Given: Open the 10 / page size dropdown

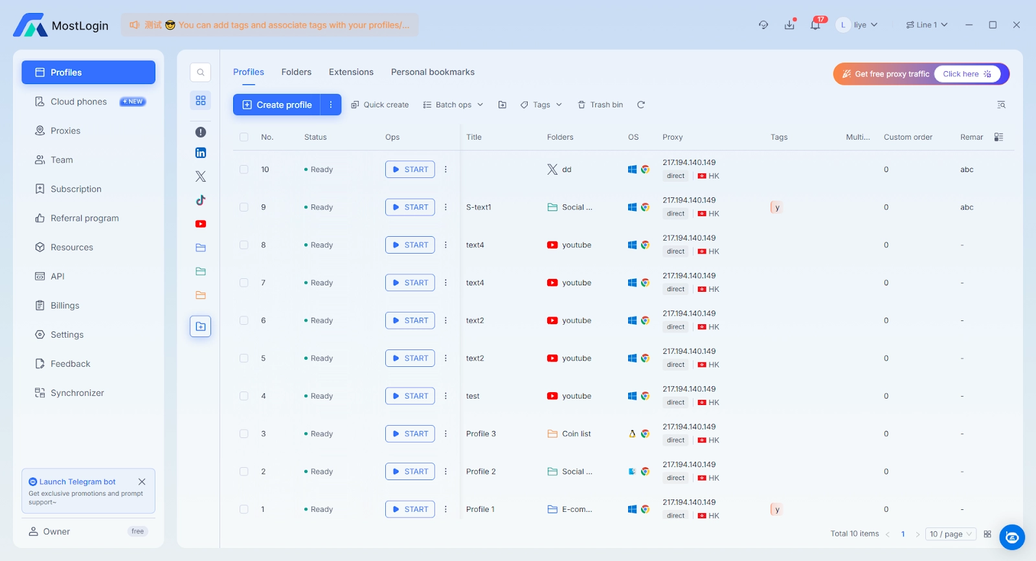Looking at the screenshot, I should [x=951, y=534].
